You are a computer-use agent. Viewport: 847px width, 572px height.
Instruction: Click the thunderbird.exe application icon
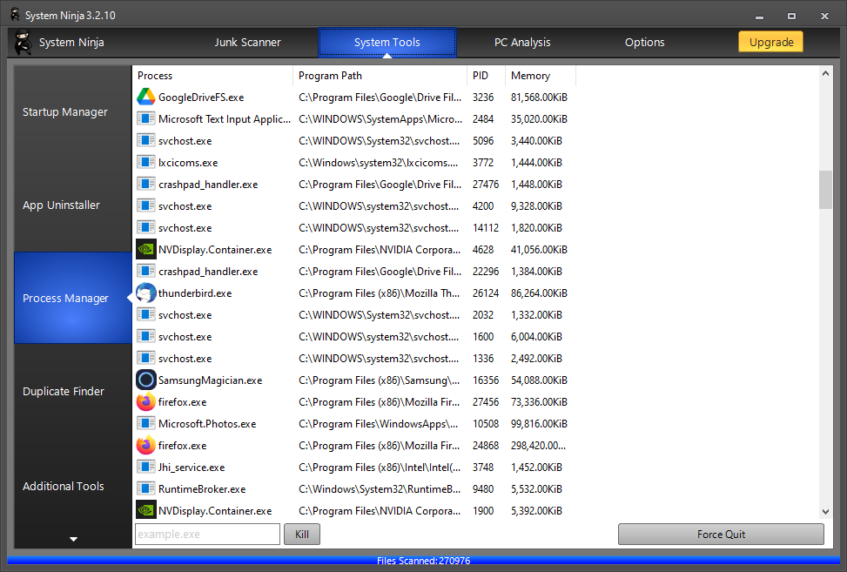146,293
